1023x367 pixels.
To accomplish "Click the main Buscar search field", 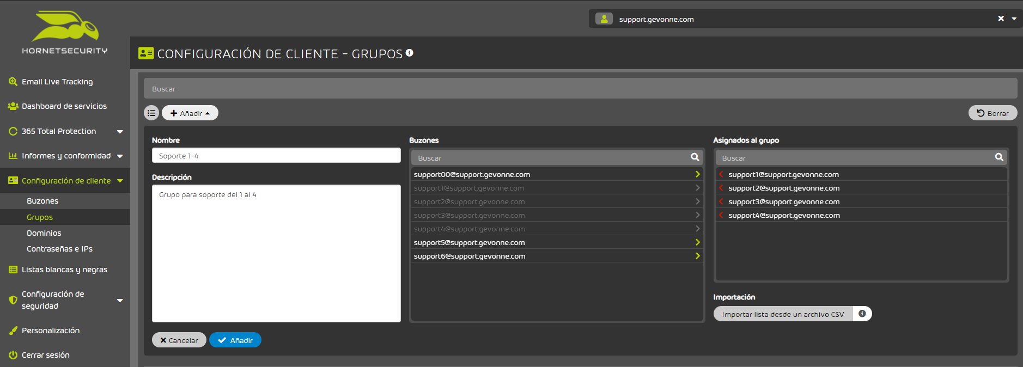I will click(580, 88).
